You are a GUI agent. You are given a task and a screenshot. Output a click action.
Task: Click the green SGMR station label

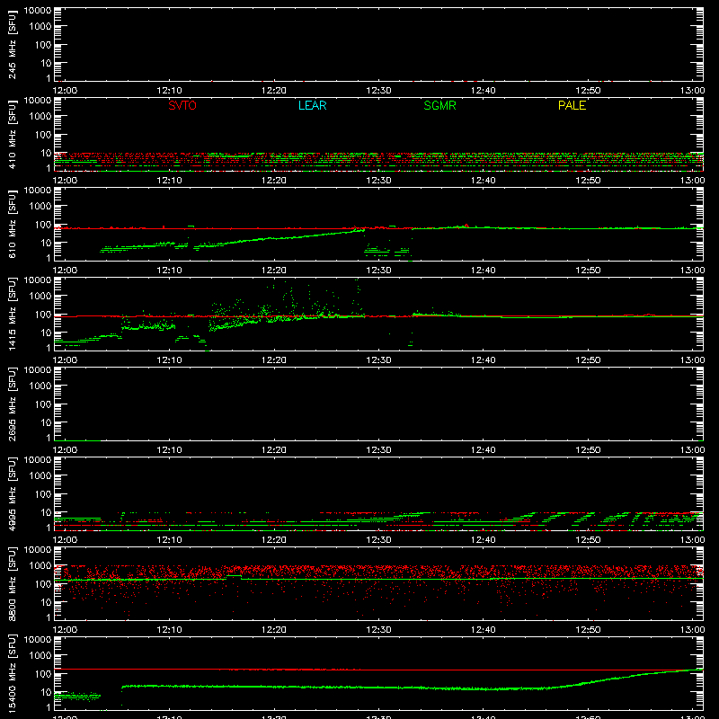point(439,105)
